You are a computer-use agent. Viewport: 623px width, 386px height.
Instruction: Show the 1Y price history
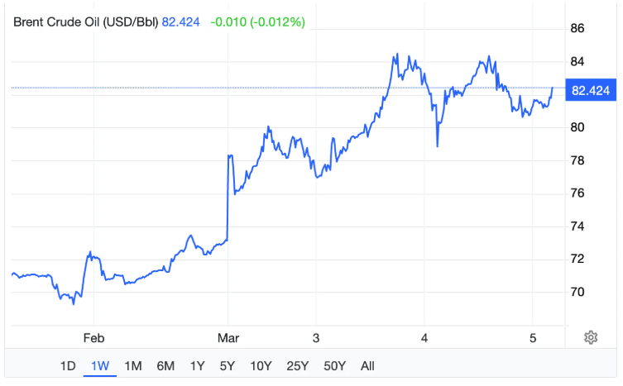pyautogui.click(x=197, y=366)
